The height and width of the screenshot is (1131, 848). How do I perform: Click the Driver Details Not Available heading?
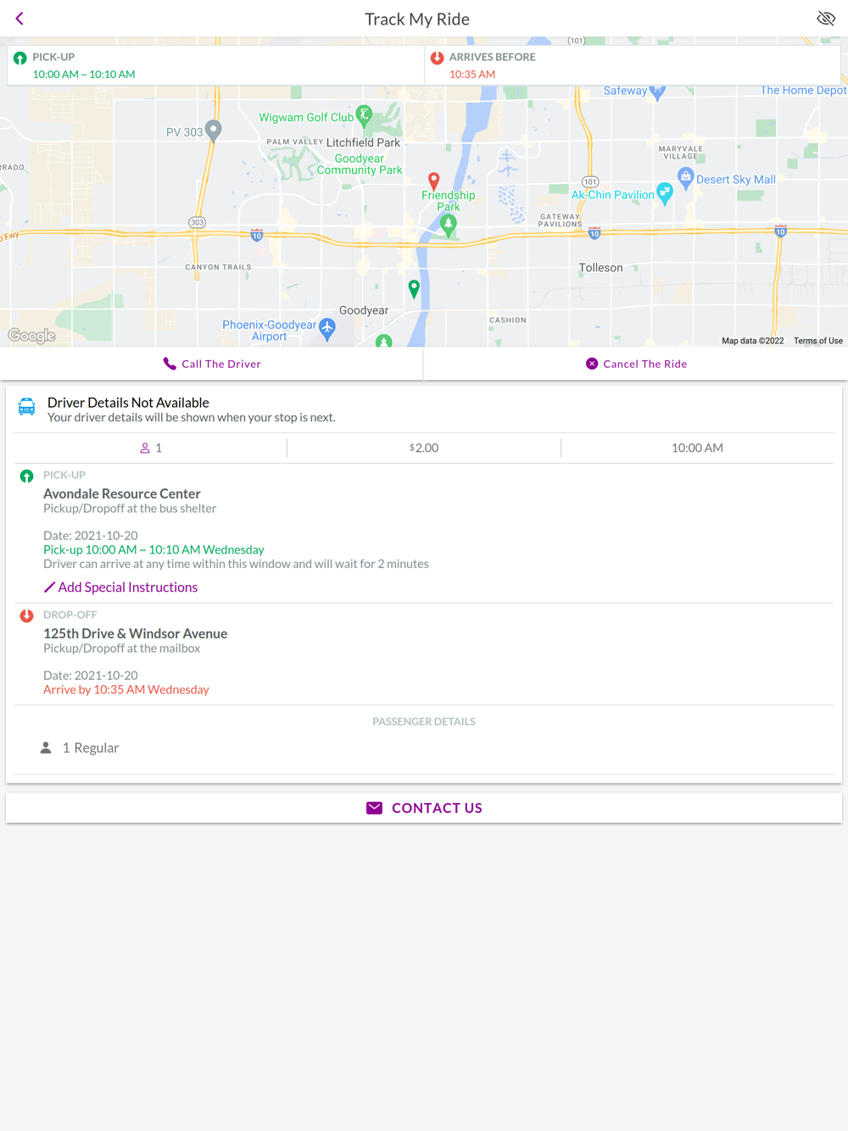(128, 403)
